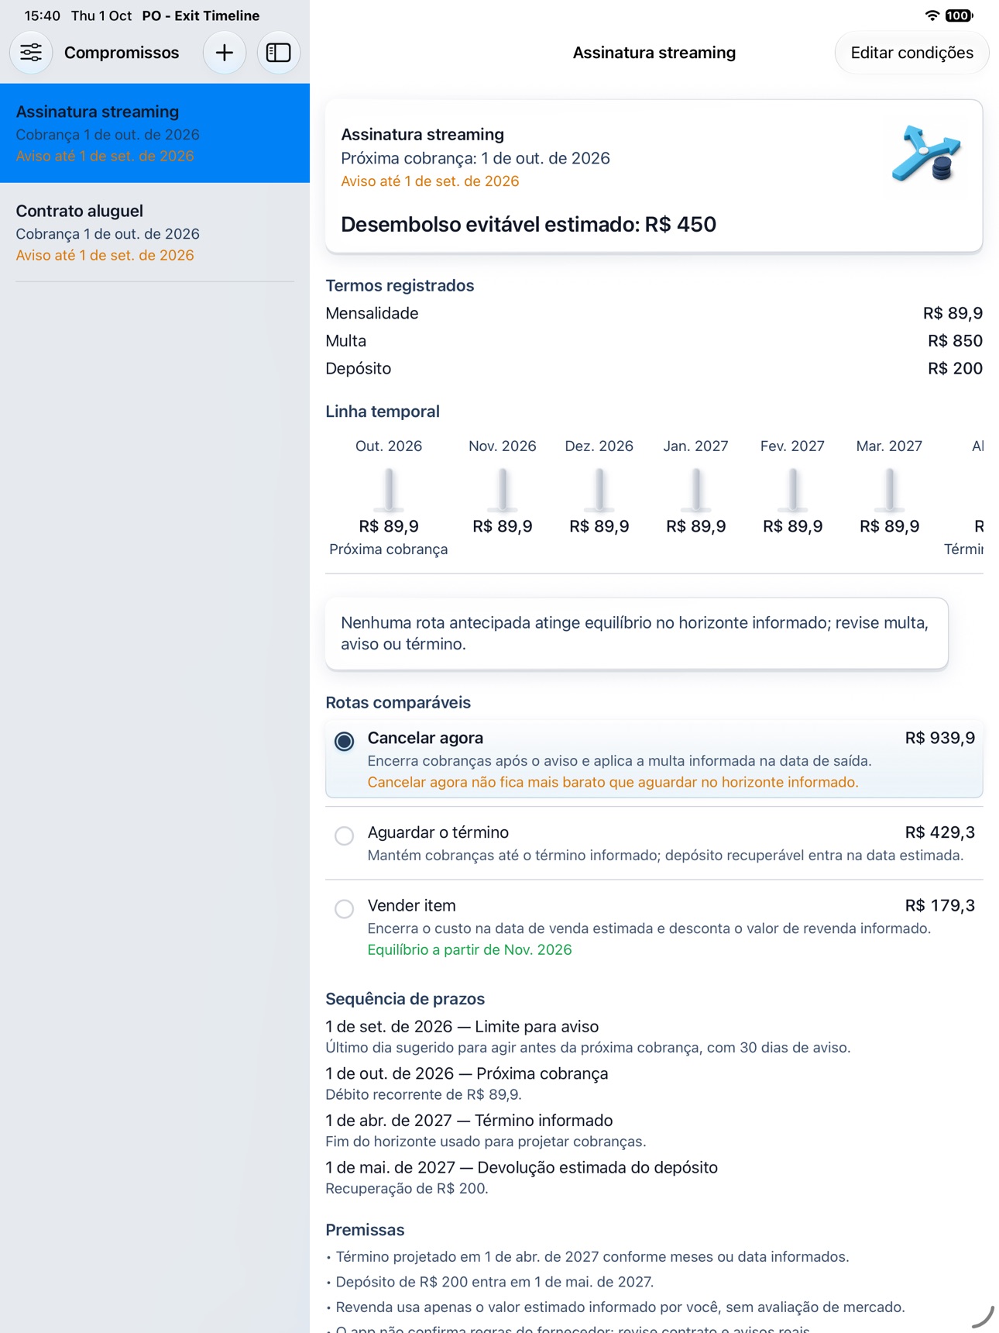The image size is (999, 1333).
Task: Tap the Multa R$ 850 row
Action: pyautogui.click(x=654, y=341)
